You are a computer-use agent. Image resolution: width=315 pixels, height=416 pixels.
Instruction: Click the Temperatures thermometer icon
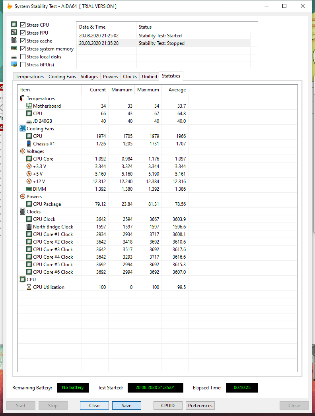pos(22,98)
